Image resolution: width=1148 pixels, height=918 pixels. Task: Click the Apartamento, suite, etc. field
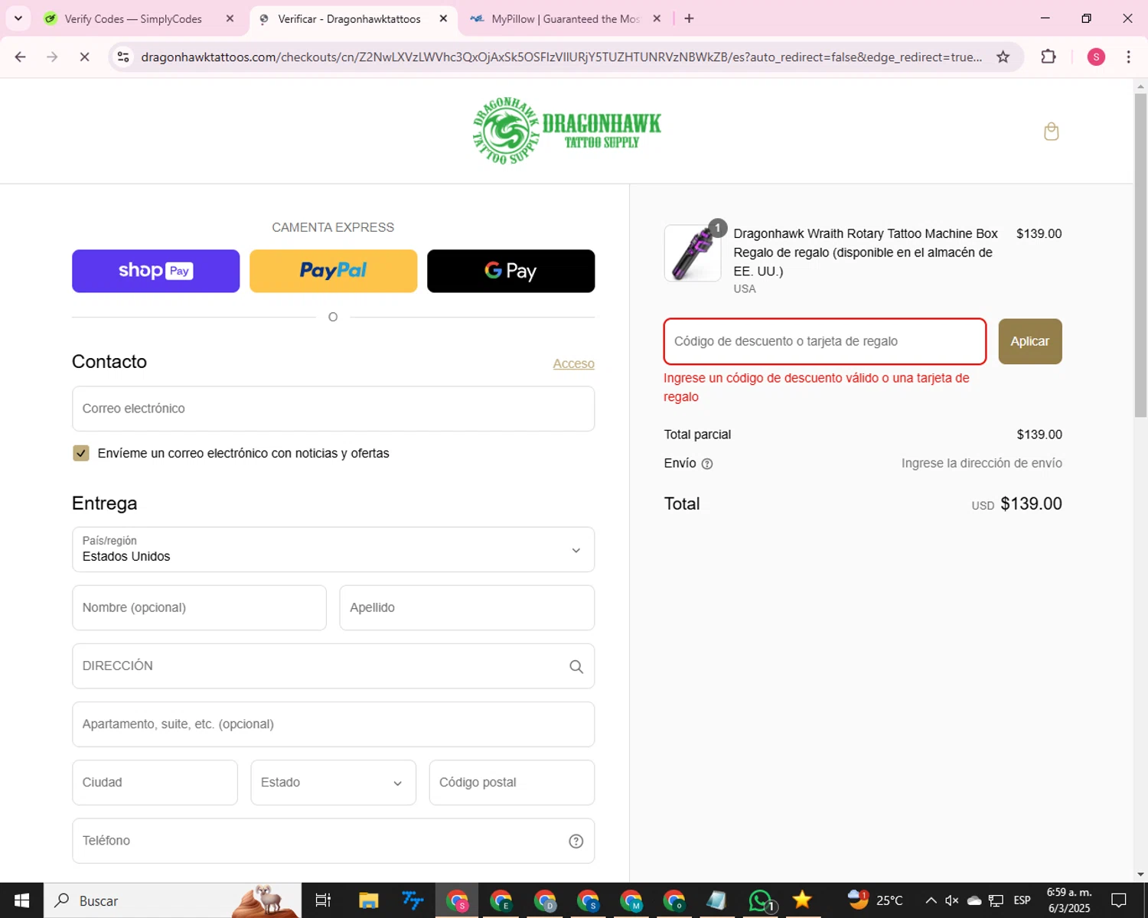[333, 724]
